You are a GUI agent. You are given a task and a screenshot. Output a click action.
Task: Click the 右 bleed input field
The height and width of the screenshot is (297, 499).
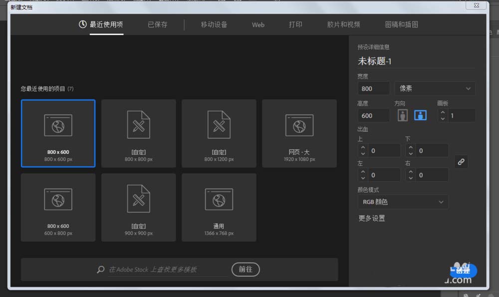pyautogui.click(x=432, y=175)
